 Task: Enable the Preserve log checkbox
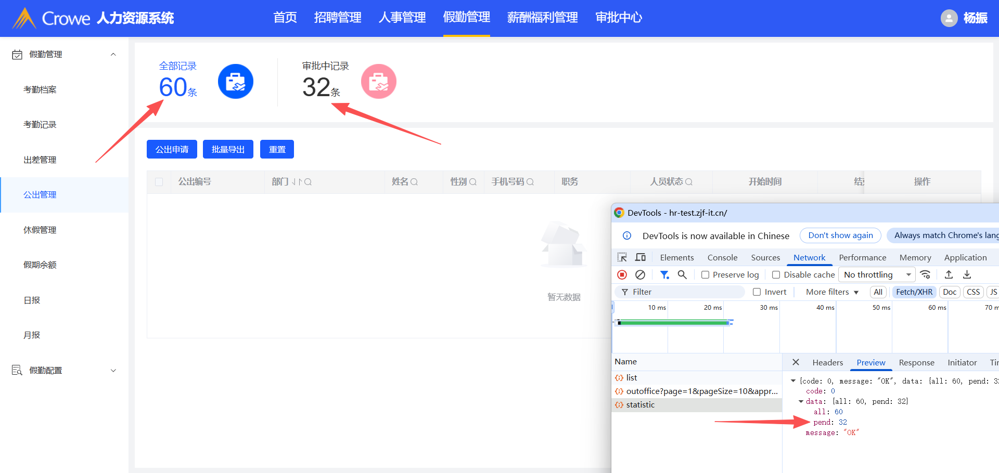click(705, 275)
